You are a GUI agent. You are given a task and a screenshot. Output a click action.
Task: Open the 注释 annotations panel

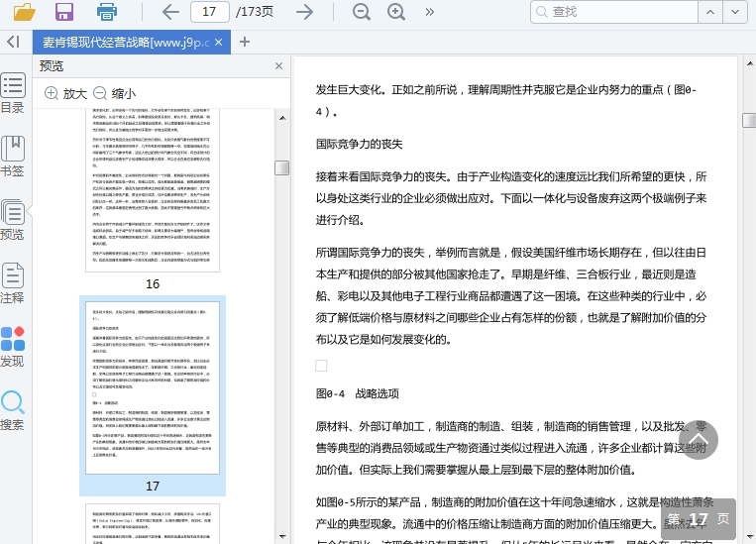pos(13,283)
